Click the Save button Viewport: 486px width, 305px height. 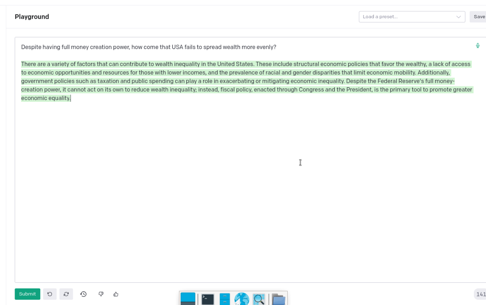coord(479,17)
